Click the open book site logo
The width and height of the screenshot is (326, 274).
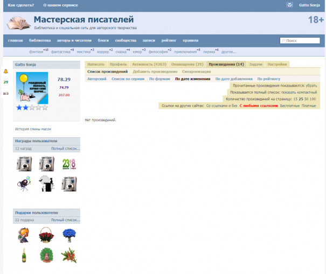point(18,23)
